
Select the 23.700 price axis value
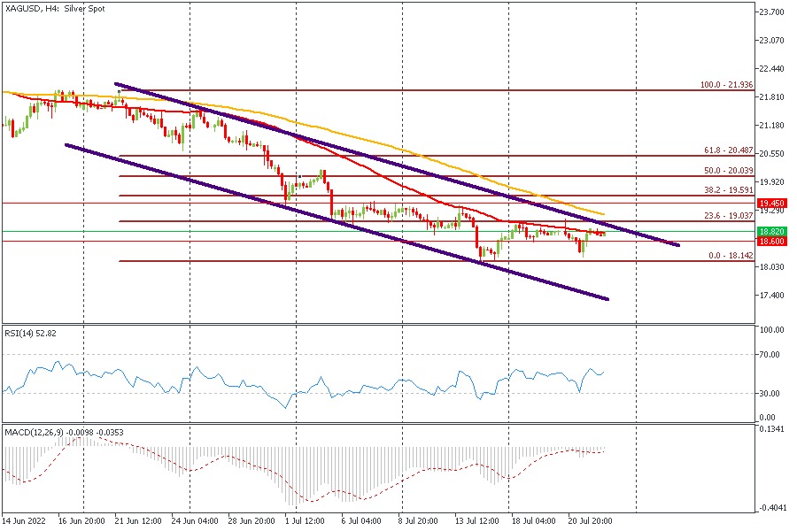coord(772,12)
